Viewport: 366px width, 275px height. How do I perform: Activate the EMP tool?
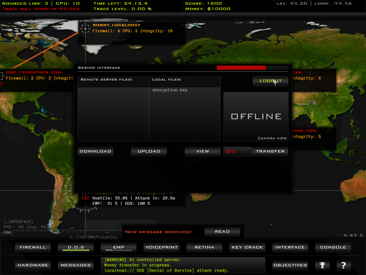(x=118, y=247)
